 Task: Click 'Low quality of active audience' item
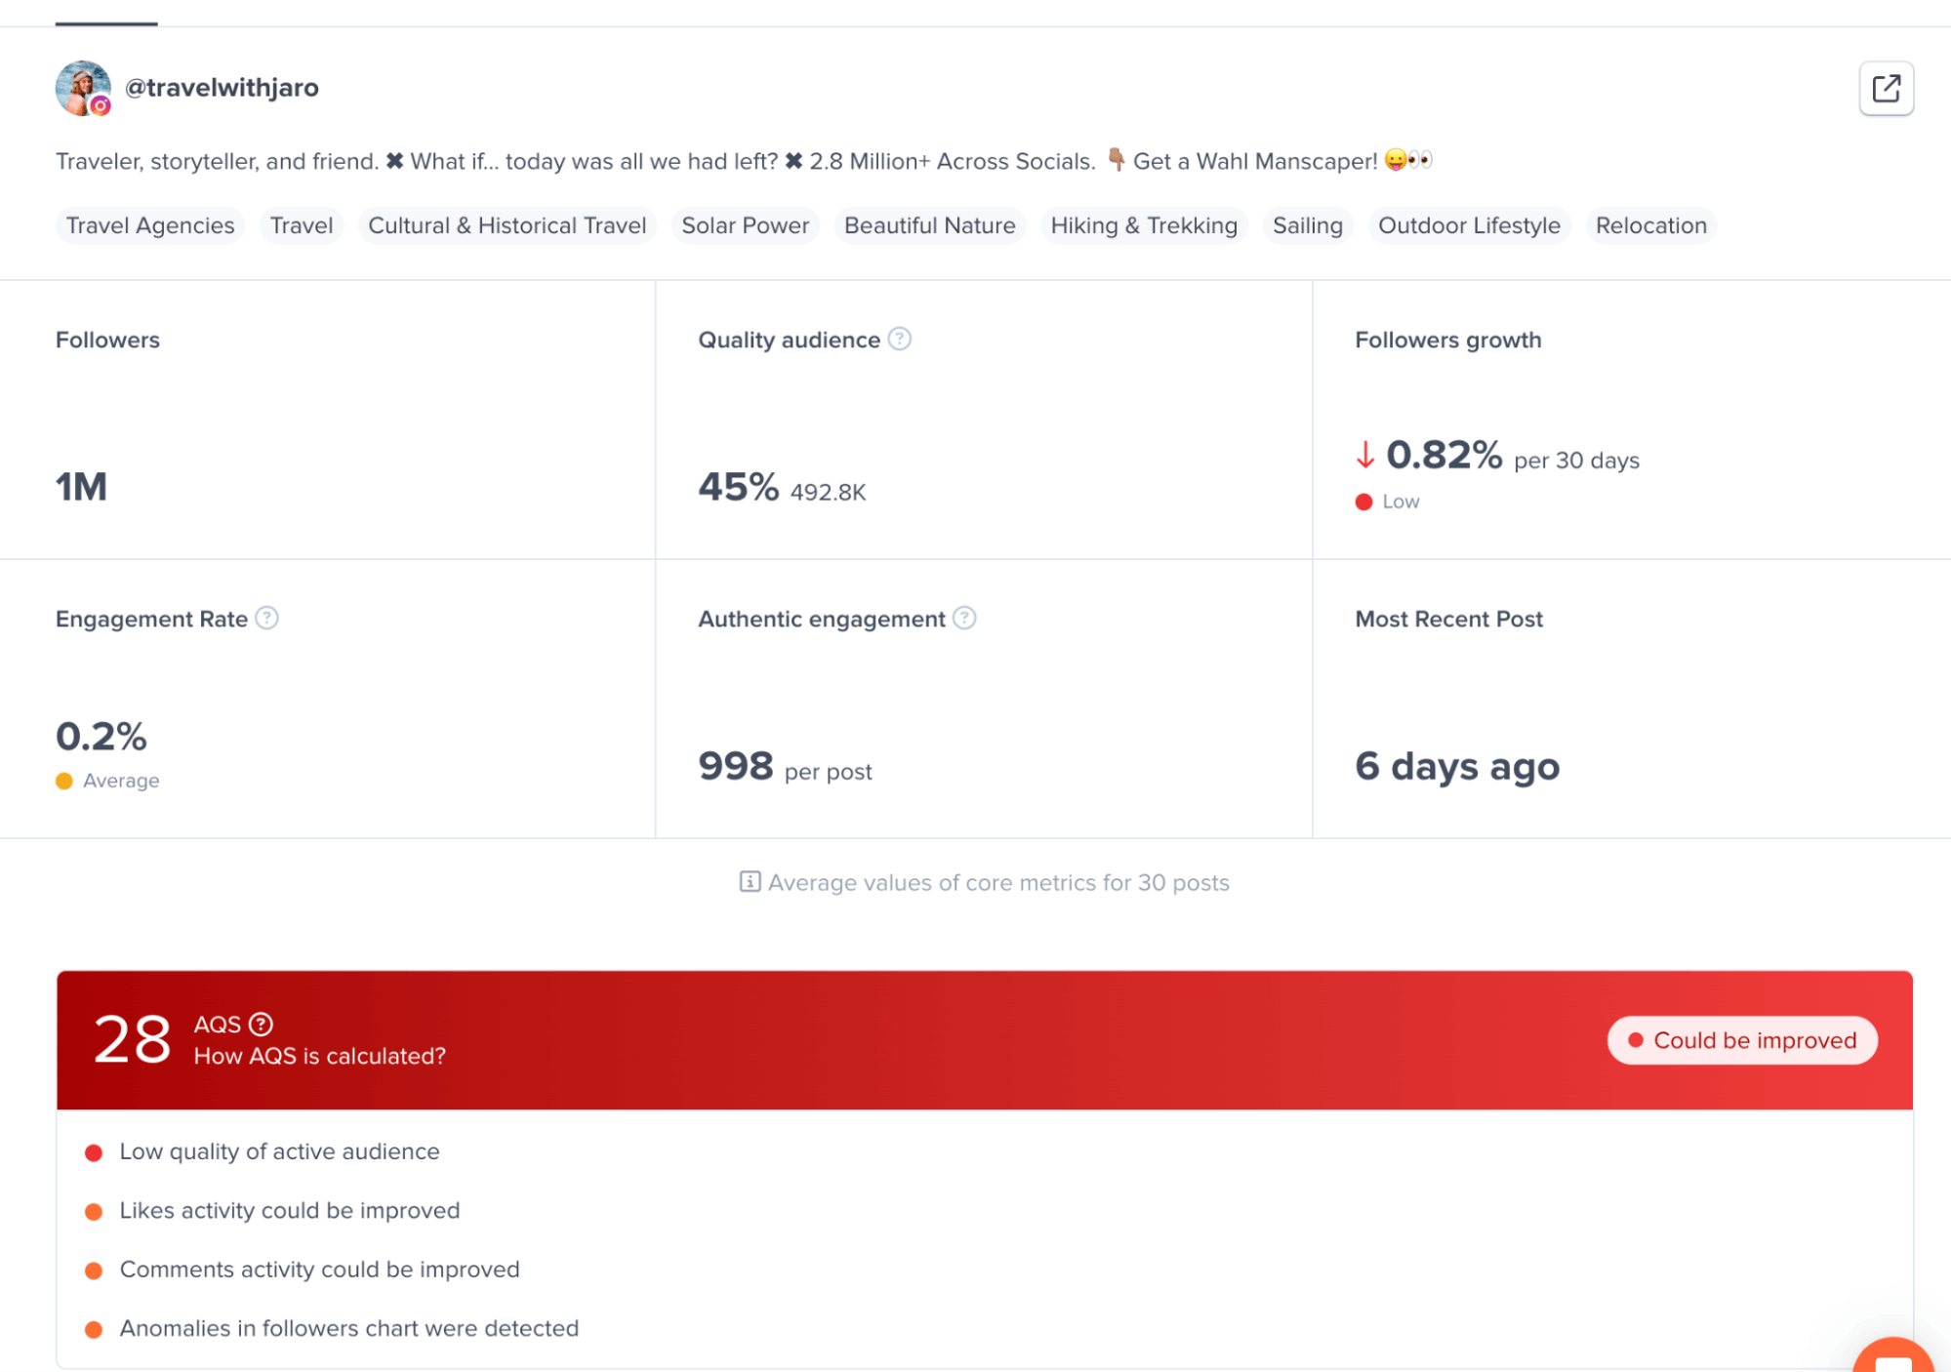point(279,1151)
